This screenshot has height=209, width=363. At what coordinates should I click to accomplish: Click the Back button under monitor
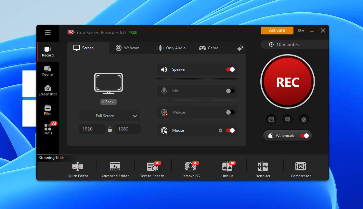coord(108,102)
